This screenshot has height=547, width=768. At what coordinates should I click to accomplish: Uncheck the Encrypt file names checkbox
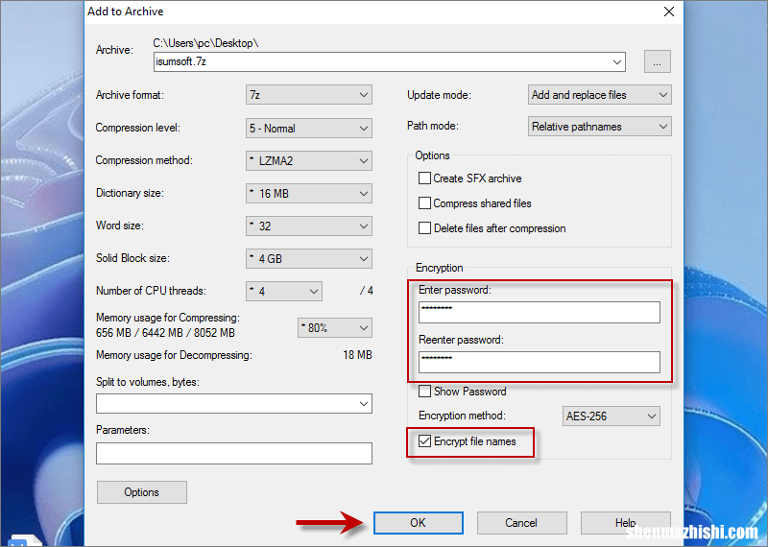click(424, 441)
